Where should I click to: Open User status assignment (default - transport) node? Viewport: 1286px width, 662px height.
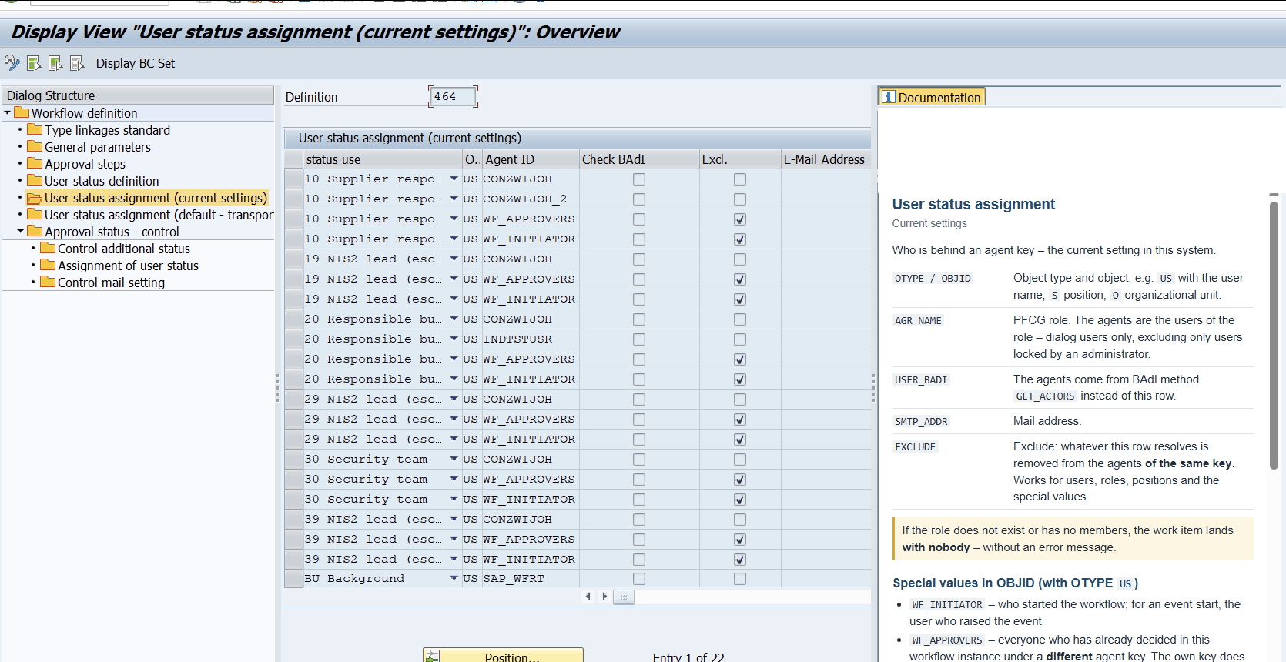click(x=159, y=215)
